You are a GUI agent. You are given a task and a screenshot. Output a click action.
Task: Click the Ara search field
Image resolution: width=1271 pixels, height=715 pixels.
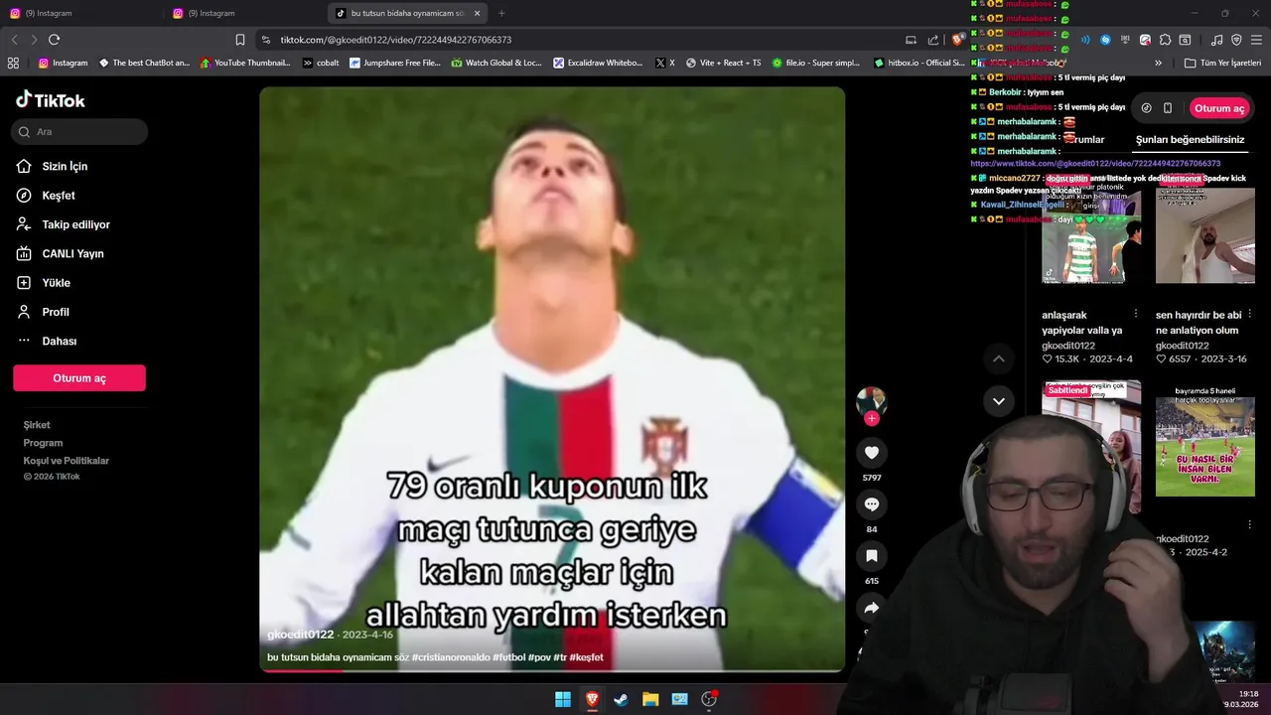(79, 131)
